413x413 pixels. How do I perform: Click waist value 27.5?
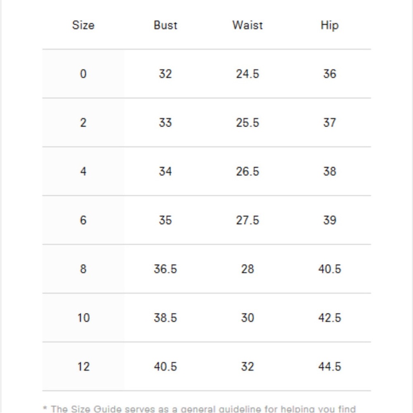click(247, 220)
